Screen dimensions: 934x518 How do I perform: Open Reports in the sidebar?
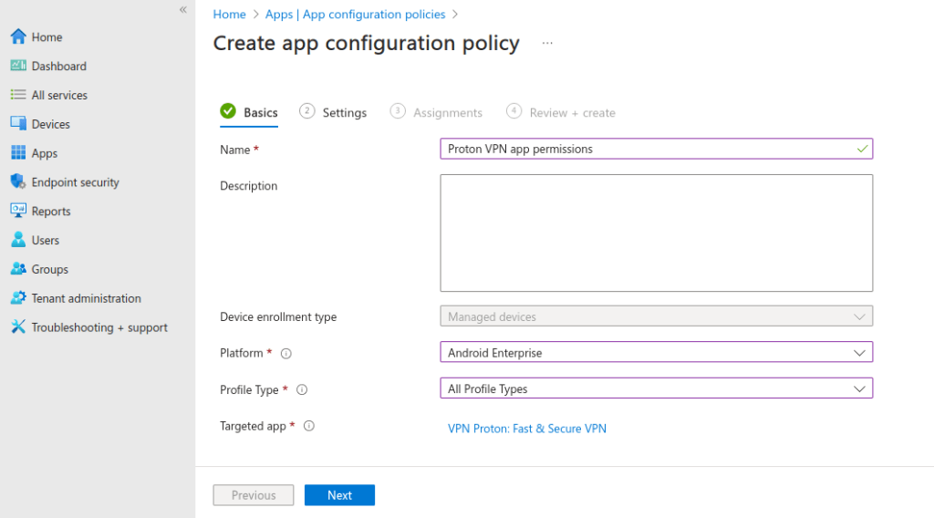(51, 212)
